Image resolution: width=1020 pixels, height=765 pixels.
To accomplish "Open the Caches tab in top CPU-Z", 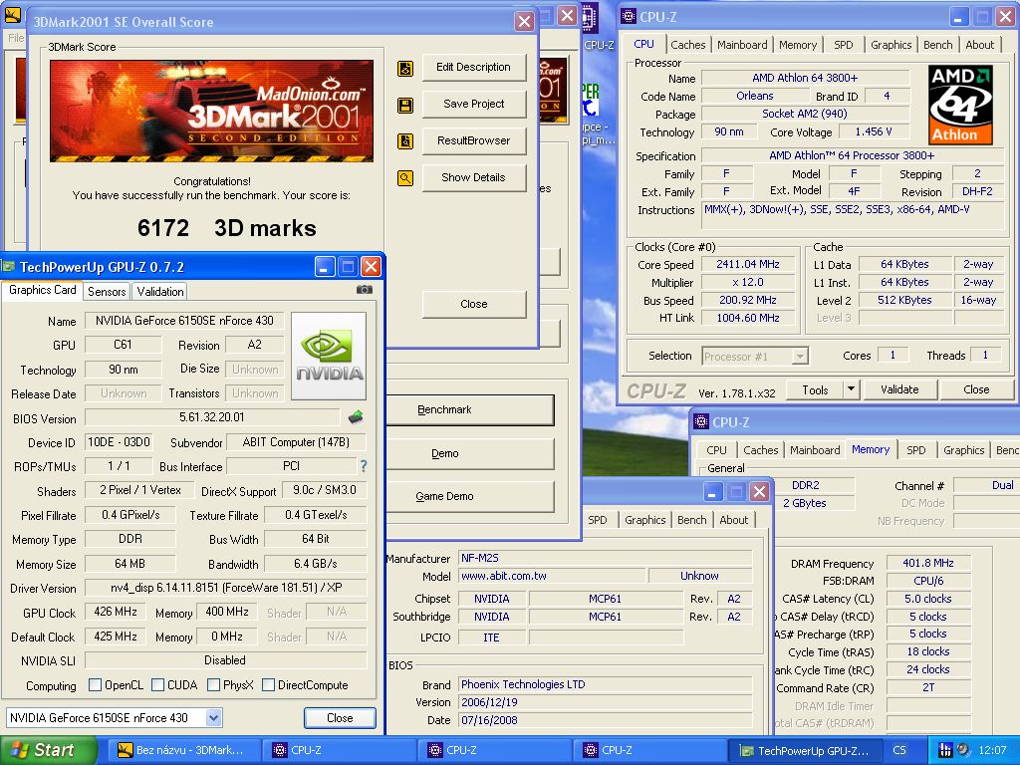I will pos(687,45).
